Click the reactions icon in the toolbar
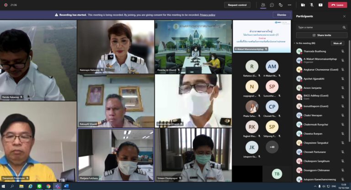This screenshot has width=351, height=190. pyautogui.click(x=280, y=5)
